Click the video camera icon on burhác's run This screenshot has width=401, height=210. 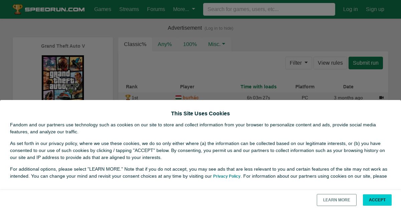click(x=381, y=98)
